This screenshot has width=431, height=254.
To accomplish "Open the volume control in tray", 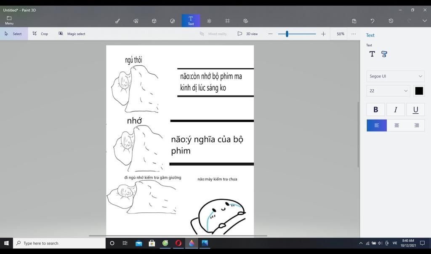I will [x=380, y=243].
